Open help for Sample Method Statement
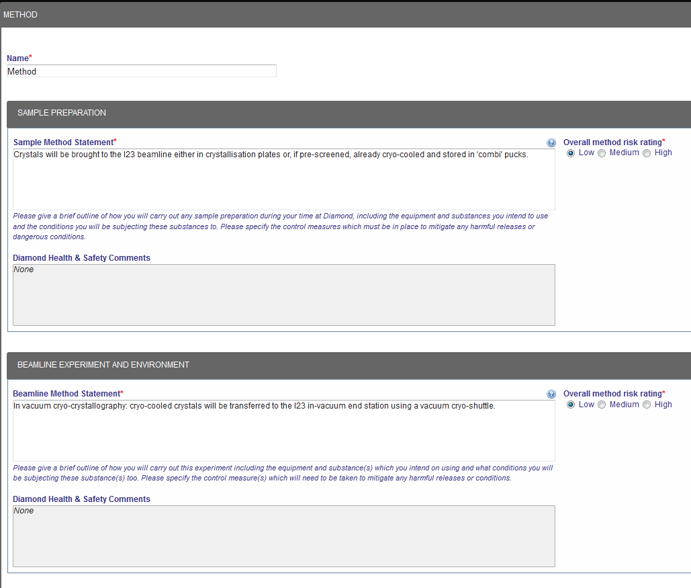 tap(551, 142)
